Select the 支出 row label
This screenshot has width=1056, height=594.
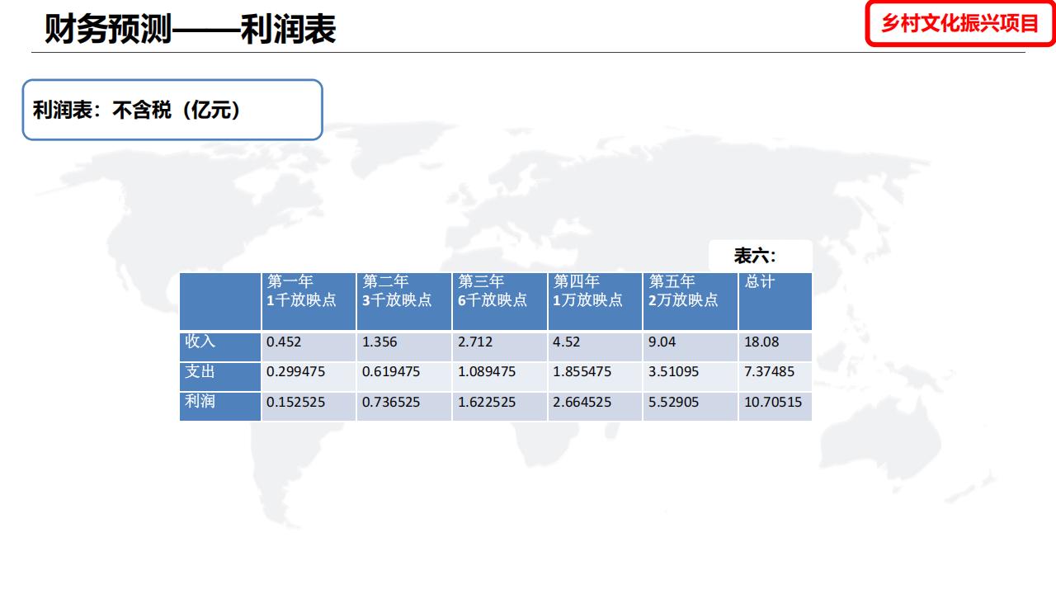(220, 376)
